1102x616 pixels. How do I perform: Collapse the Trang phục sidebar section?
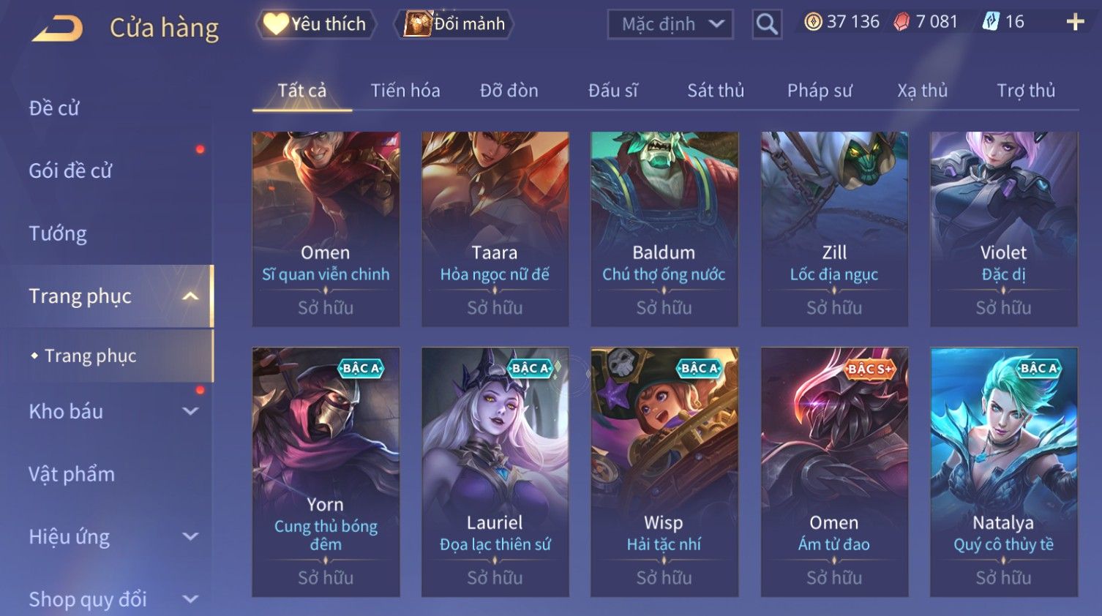(x=190, y=296)
